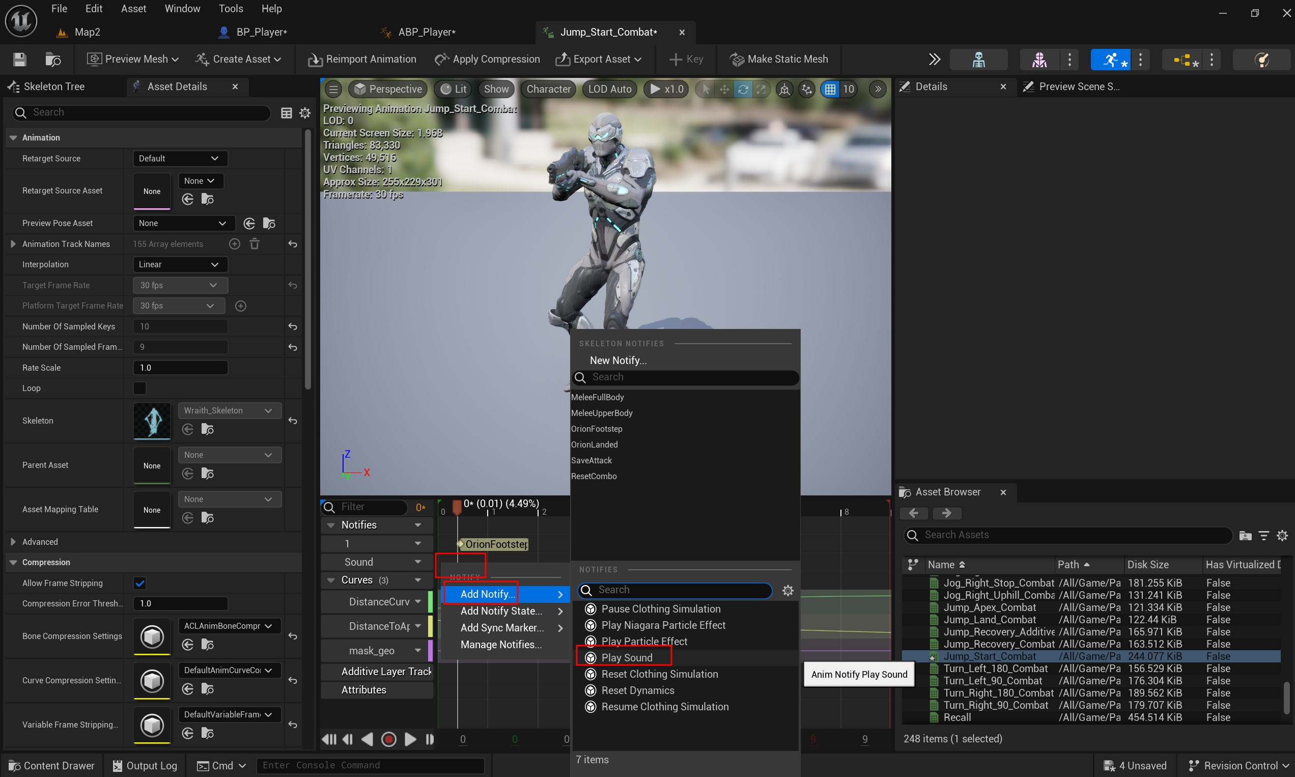Open the Interpolation Linear dropdown

pyautogui.click(x=180, y=264)
